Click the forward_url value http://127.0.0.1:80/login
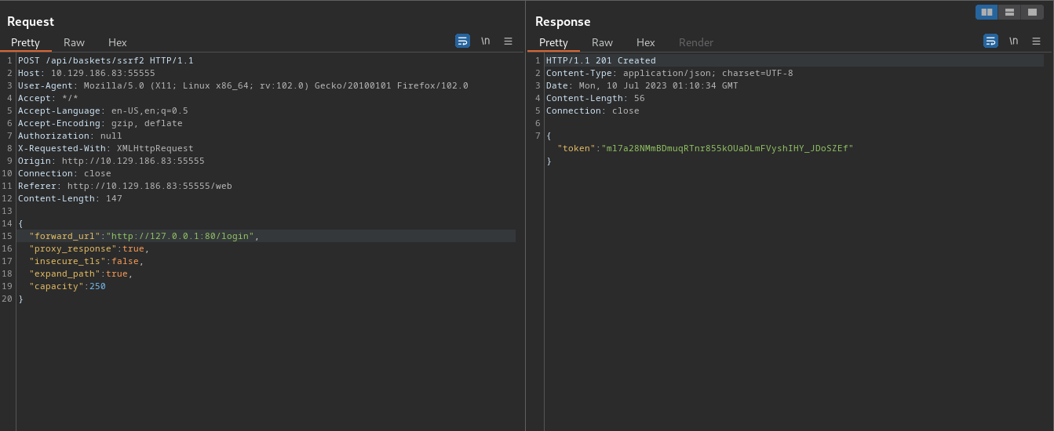The width and height of the screenshot is (1054, 431). pyautogui.click(x=180, y=236)
